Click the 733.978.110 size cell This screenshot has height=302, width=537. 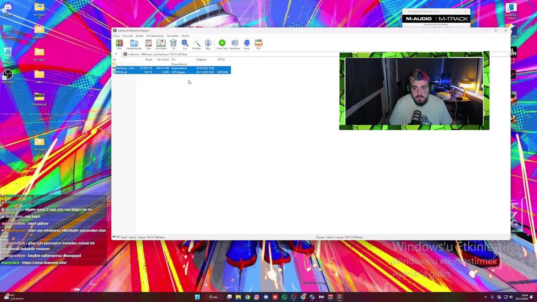coord(146,68)
